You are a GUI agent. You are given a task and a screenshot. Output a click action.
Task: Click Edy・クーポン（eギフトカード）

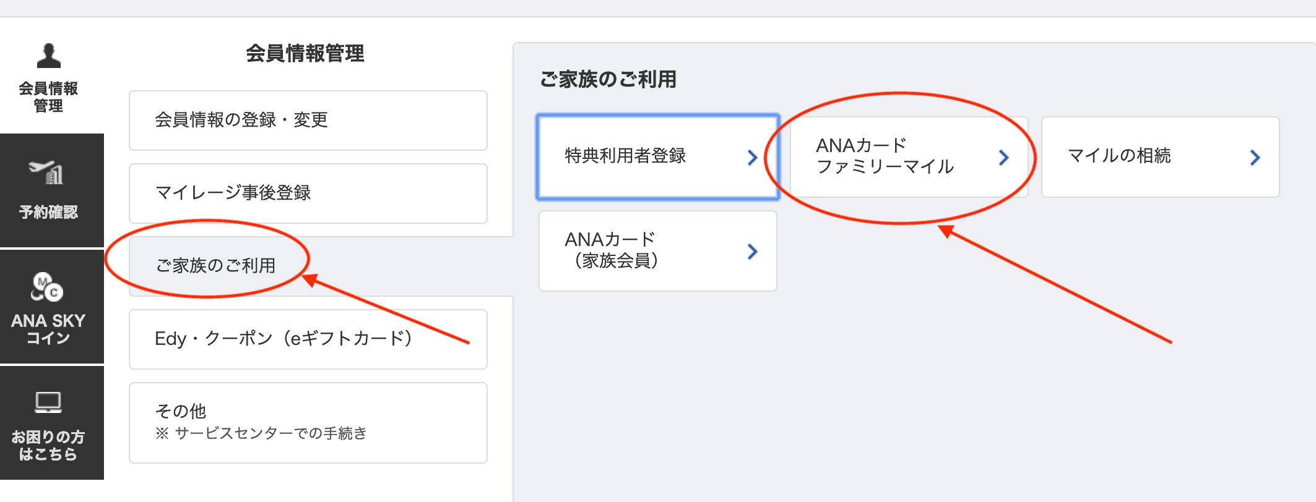(308, 339)
